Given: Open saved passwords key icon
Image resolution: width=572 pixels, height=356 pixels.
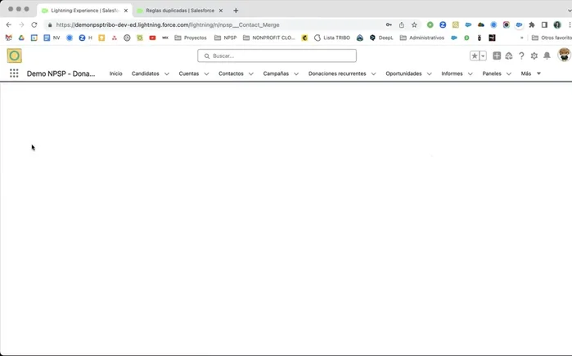Looking at the screenshot, I should (389, 24).
